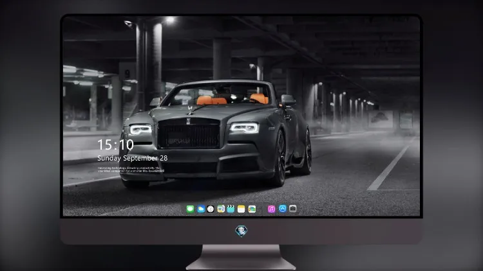Launch the blue App Store icon
Image resolution: width=483 pixels, height=271 pixels.
pos(283,209)
